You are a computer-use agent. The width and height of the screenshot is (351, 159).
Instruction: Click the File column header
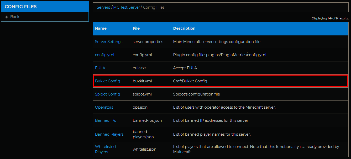click(x=136, y=28)
